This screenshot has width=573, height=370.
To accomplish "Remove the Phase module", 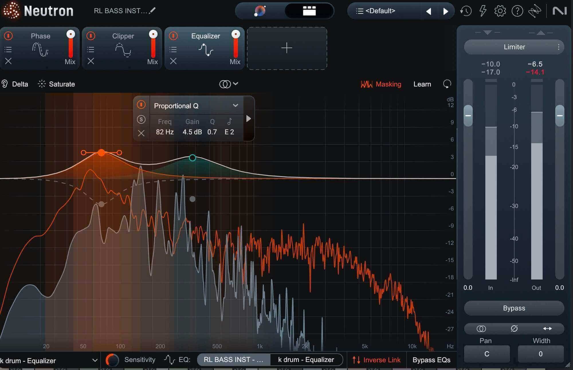I will pos(8,61).
